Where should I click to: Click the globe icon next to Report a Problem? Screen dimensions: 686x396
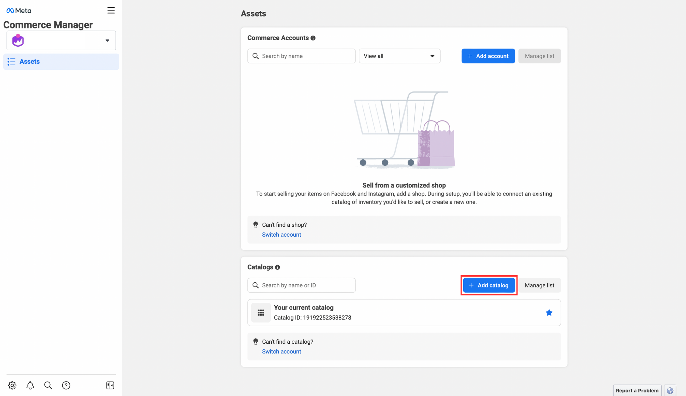click(x=670, y=390)
